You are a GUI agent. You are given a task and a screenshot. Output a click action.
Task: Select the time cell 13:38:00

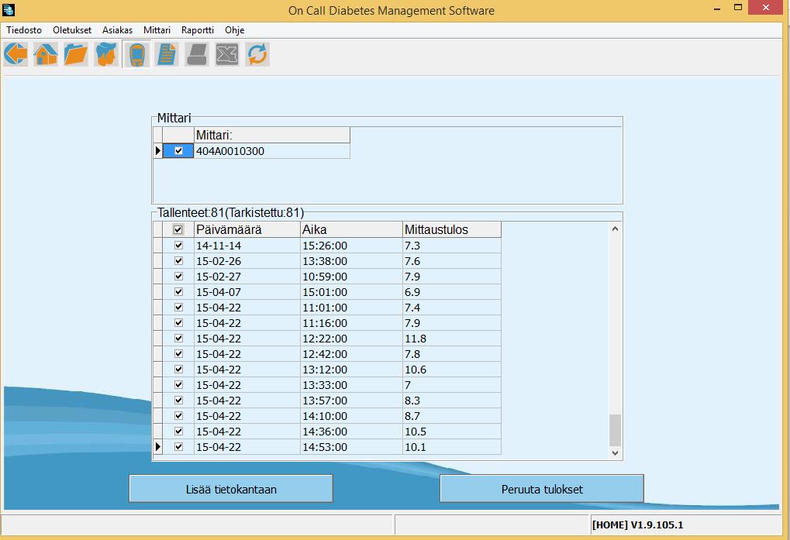(x=351, y=260)
